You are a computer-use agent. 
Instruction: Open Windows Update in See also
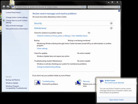[12, 83]
